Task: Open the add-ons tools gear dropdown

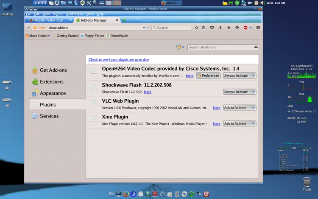Action: point(180,47)
